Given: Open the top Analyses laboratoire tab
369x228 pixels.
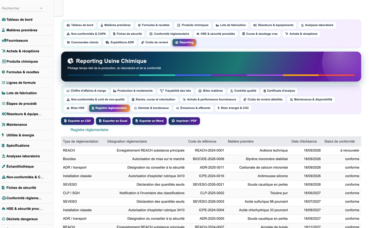Looking at the screenshot, I should click(317, 25).
